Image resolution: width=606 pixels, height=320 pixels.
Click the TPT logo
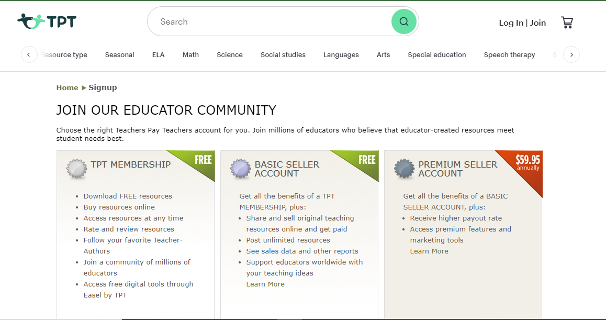pyautogui.click(x=47, y=21)
